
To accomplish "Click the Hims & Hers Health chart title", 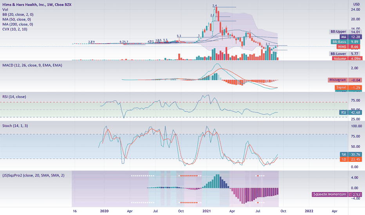I will (x=37, y=4).
